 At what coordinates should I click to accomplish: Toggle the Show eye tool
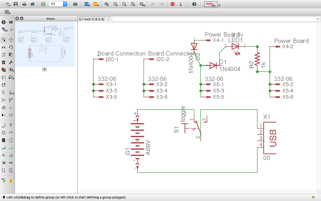(11, 22)
